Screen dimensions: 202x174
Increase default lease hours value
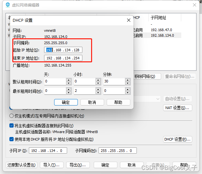coord(98,80)
